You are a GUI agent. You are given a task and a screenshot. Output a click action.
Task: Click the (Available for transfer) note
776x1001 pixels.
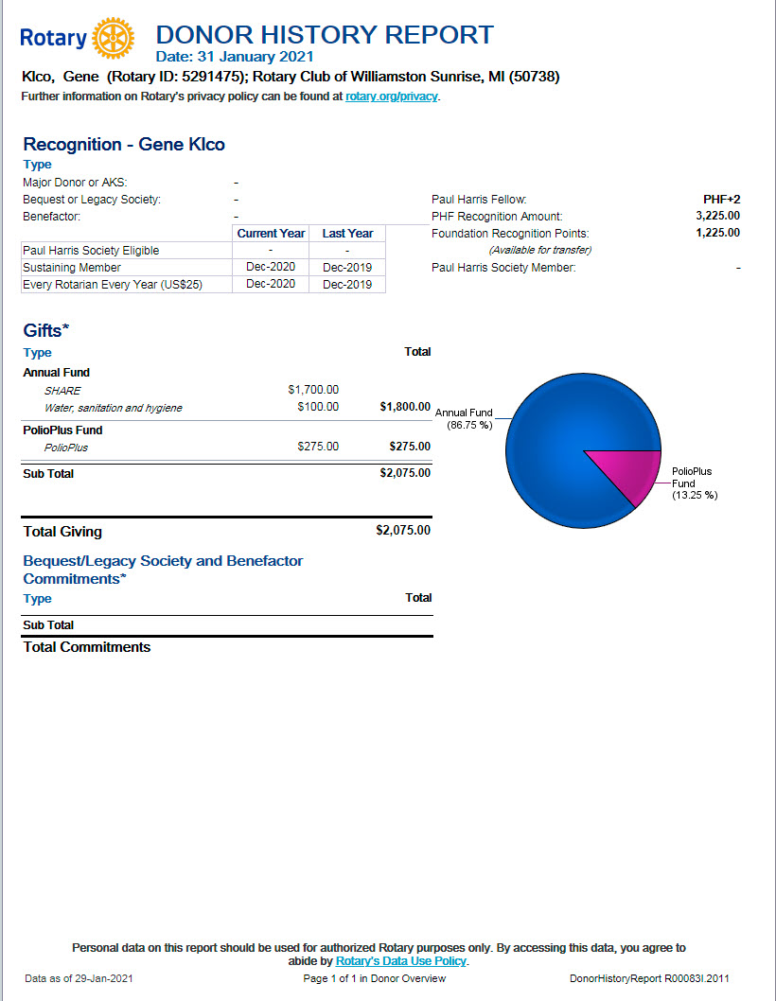pos(540,250)
